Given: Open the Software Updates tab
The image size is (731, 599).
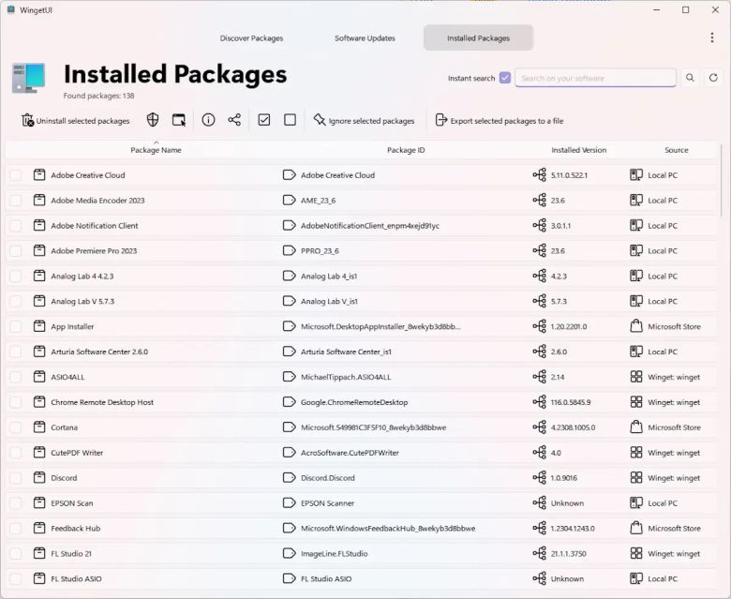Looking at the screenshot, I should pyautogui.click(x=365, y=38).
